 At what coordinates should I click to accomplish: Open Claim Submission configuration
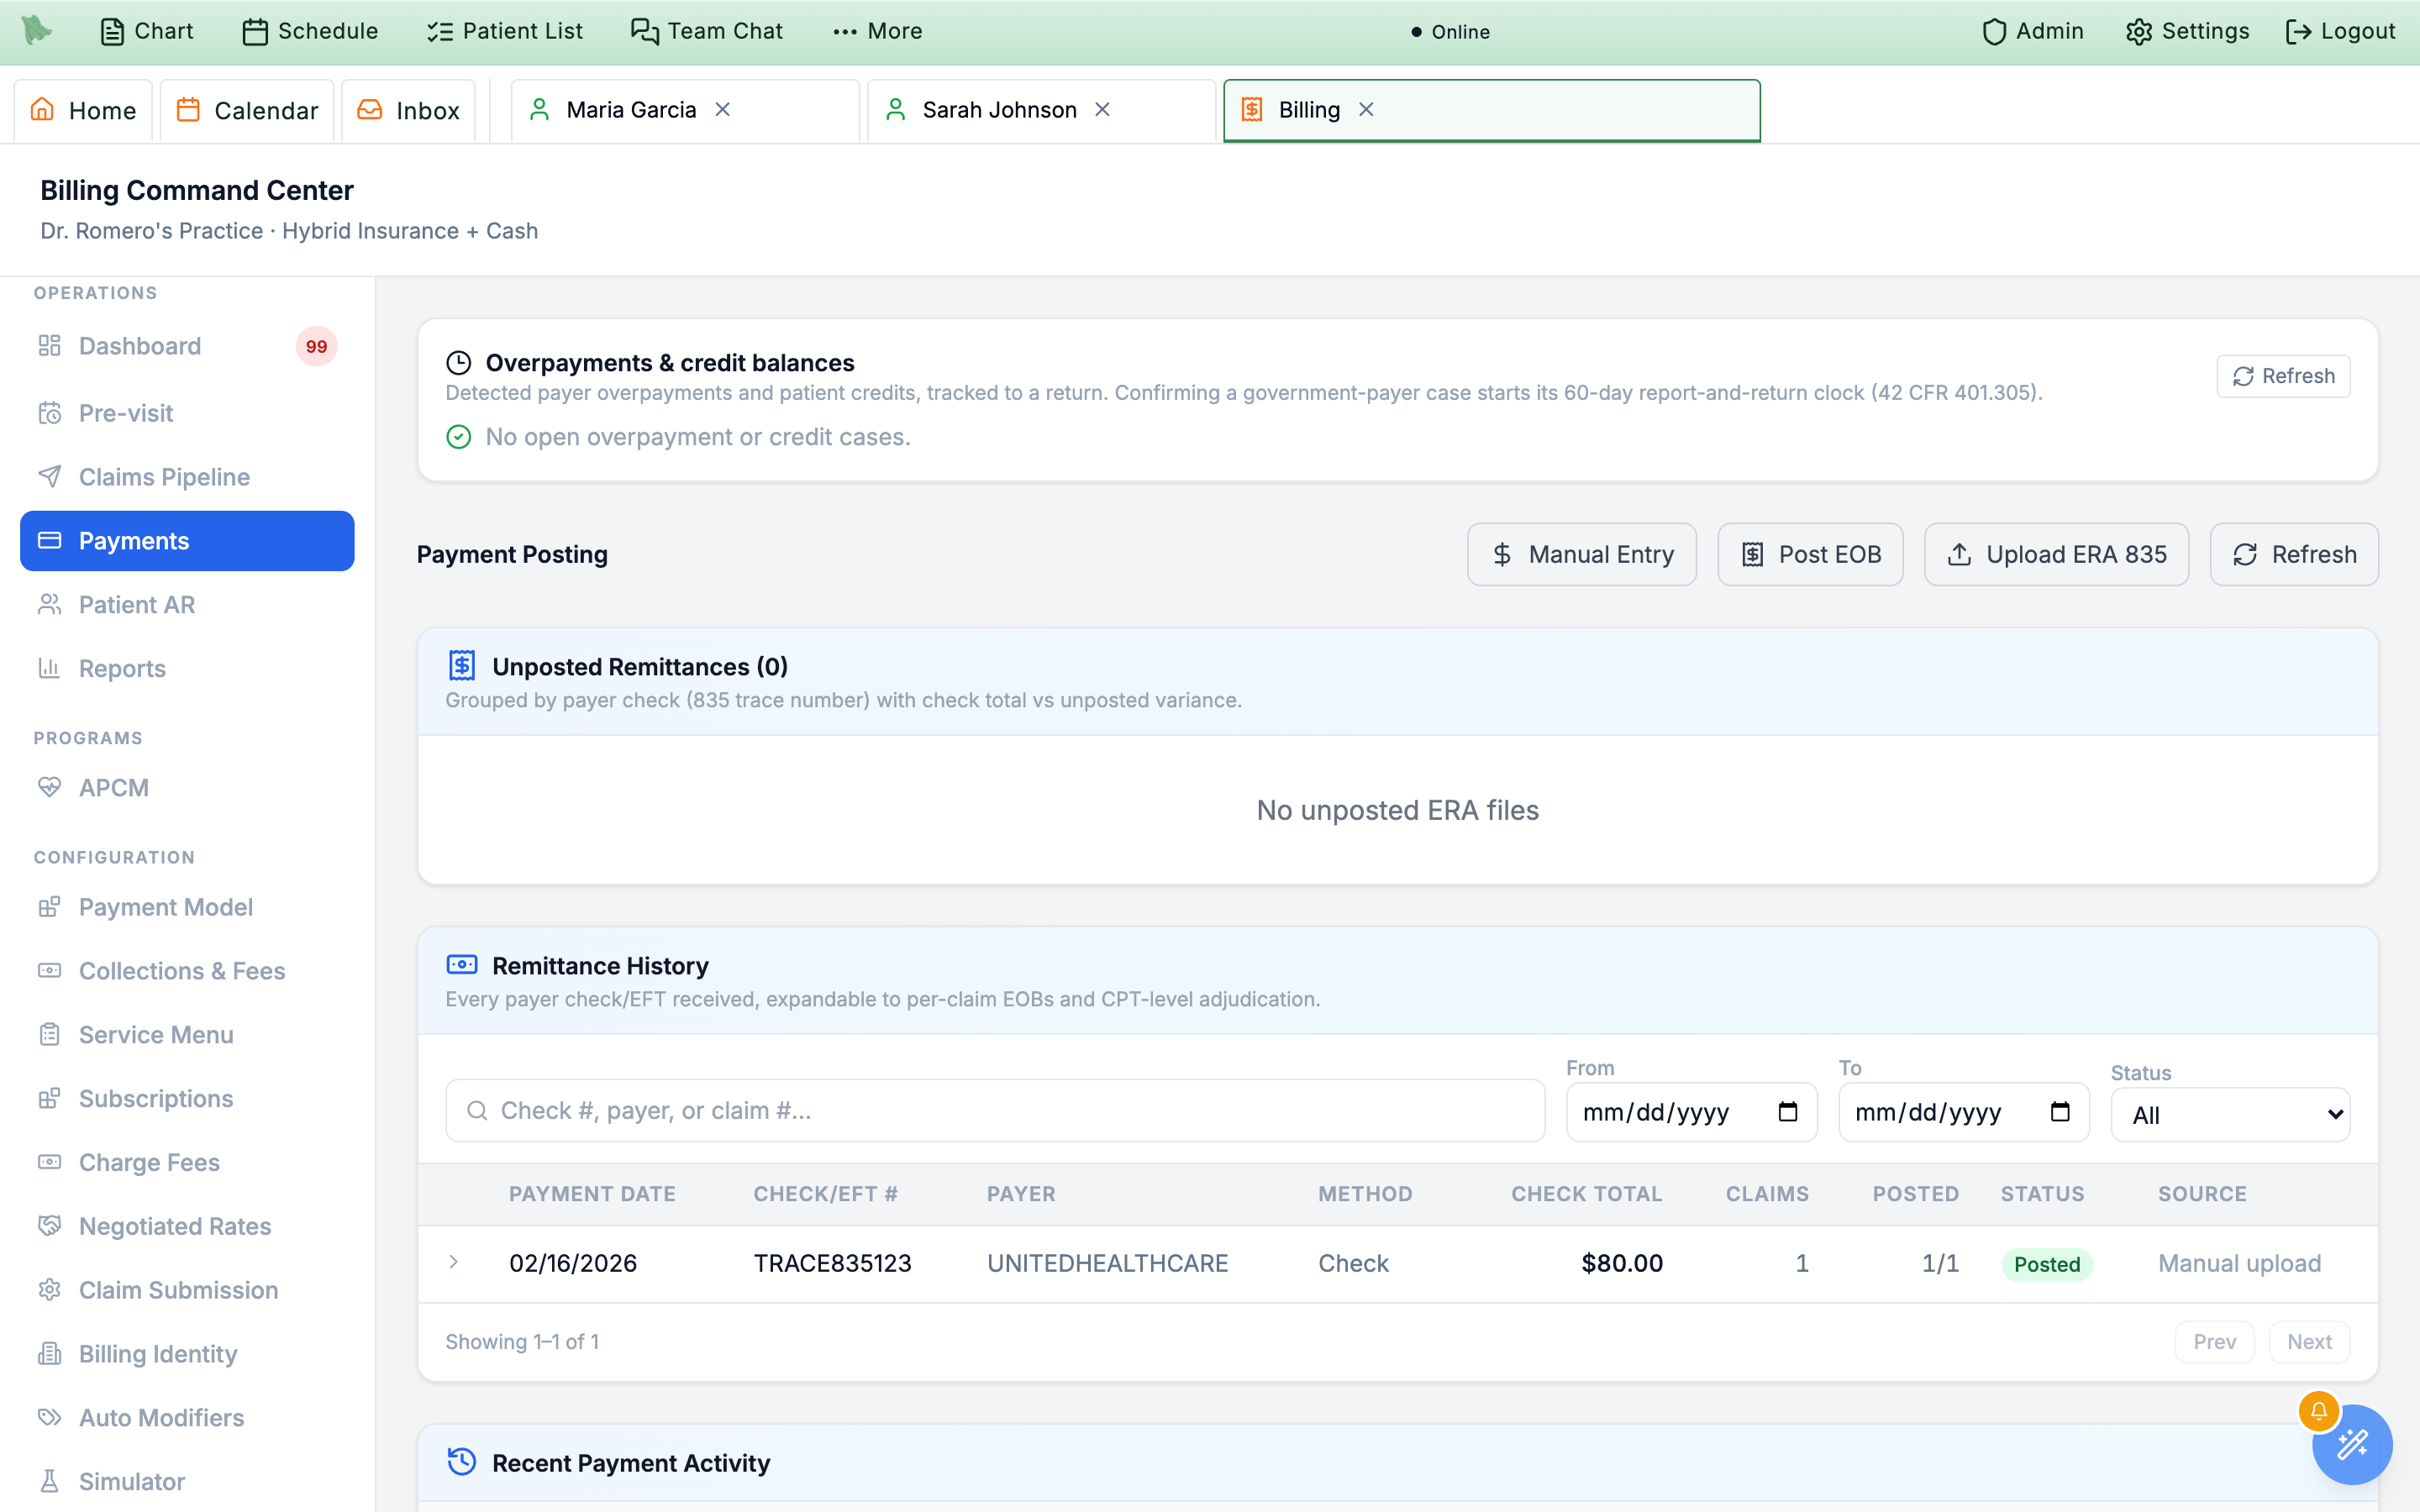pos(187,1290)
